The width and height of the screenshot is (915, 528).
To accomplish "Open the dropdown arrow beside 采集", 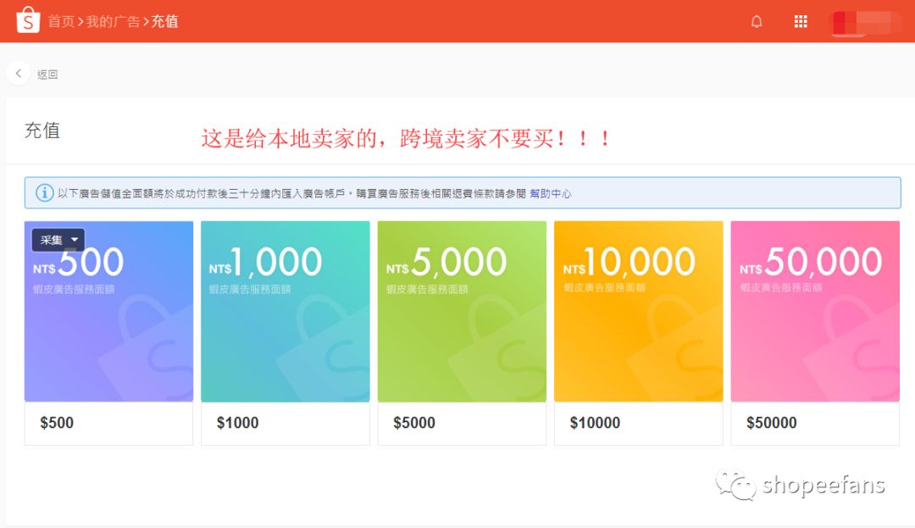I will point(73,240).
